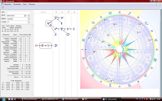Click the new document toolbar icon
Viewport: 162px width, 101px height.
click(3, 8)
